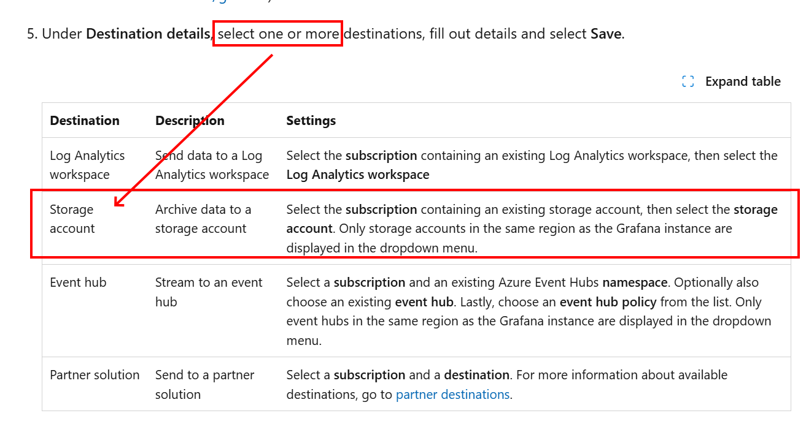Click the Description column header
The height and width of the screenshot is (424, 806).
[x=190, y=121]
